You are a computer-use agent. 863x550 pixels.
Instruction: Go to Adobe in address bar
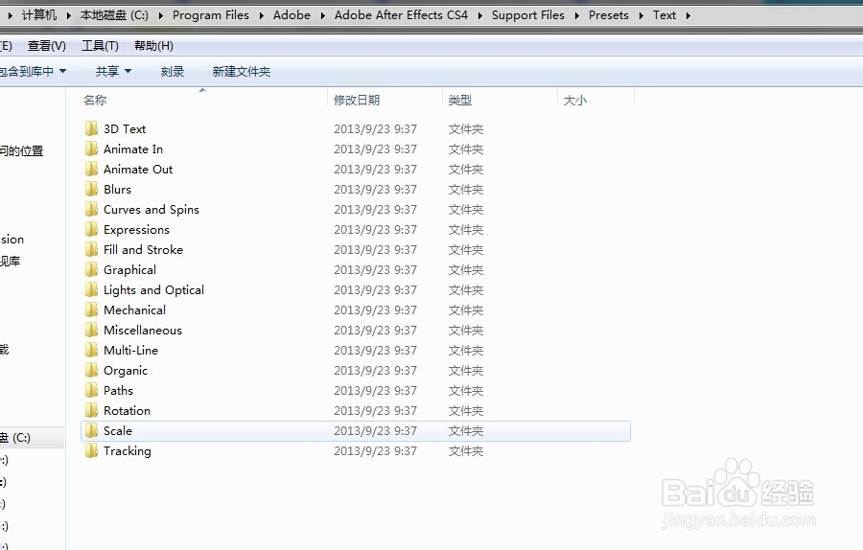[292, 15]
